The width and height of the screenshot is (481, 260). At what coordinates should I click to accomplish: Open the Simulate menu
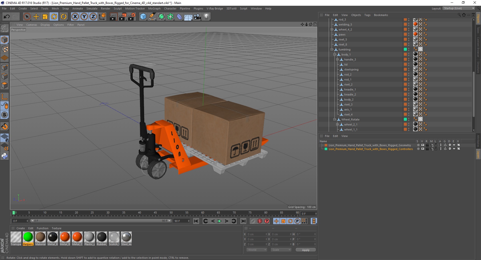pos(92,8)
